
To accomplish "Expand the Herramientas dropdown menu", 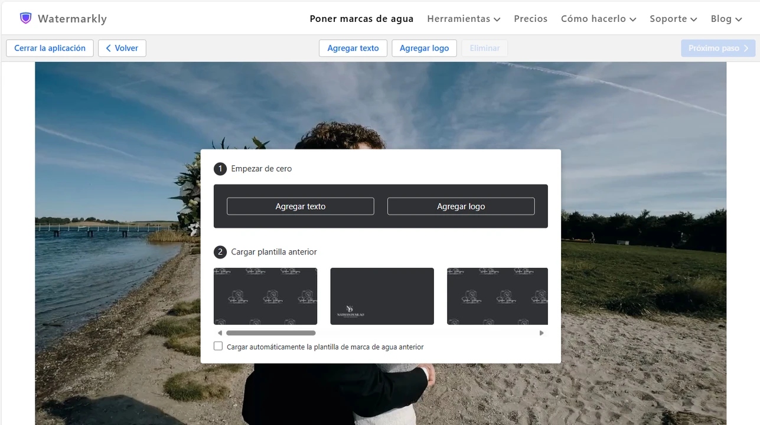I will (x=464, y=19).
